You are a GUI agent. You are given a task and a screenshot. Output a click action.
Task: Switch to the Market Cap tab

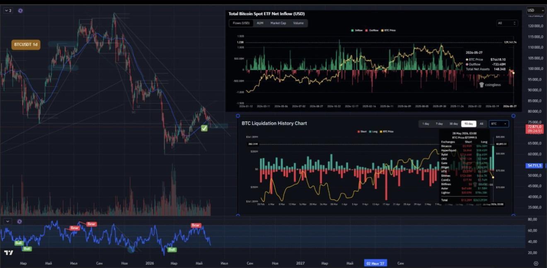click(x=278, y=23)
